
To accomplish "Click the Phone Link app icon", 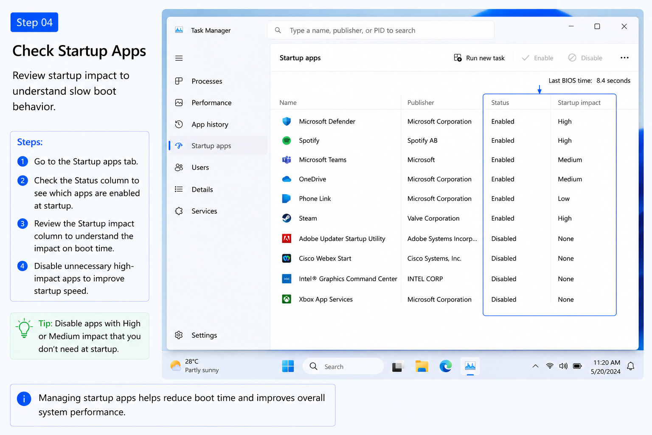I will click(x=287, y=198).
